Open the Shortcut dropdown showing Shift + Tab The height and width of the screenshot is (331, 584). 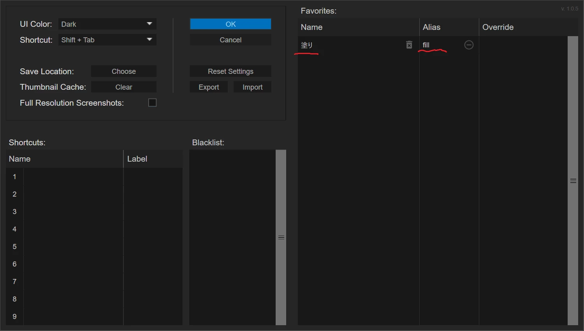tap(107, 40)
